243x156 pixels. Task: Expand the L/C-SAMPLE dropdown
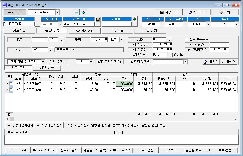[185, 24]
